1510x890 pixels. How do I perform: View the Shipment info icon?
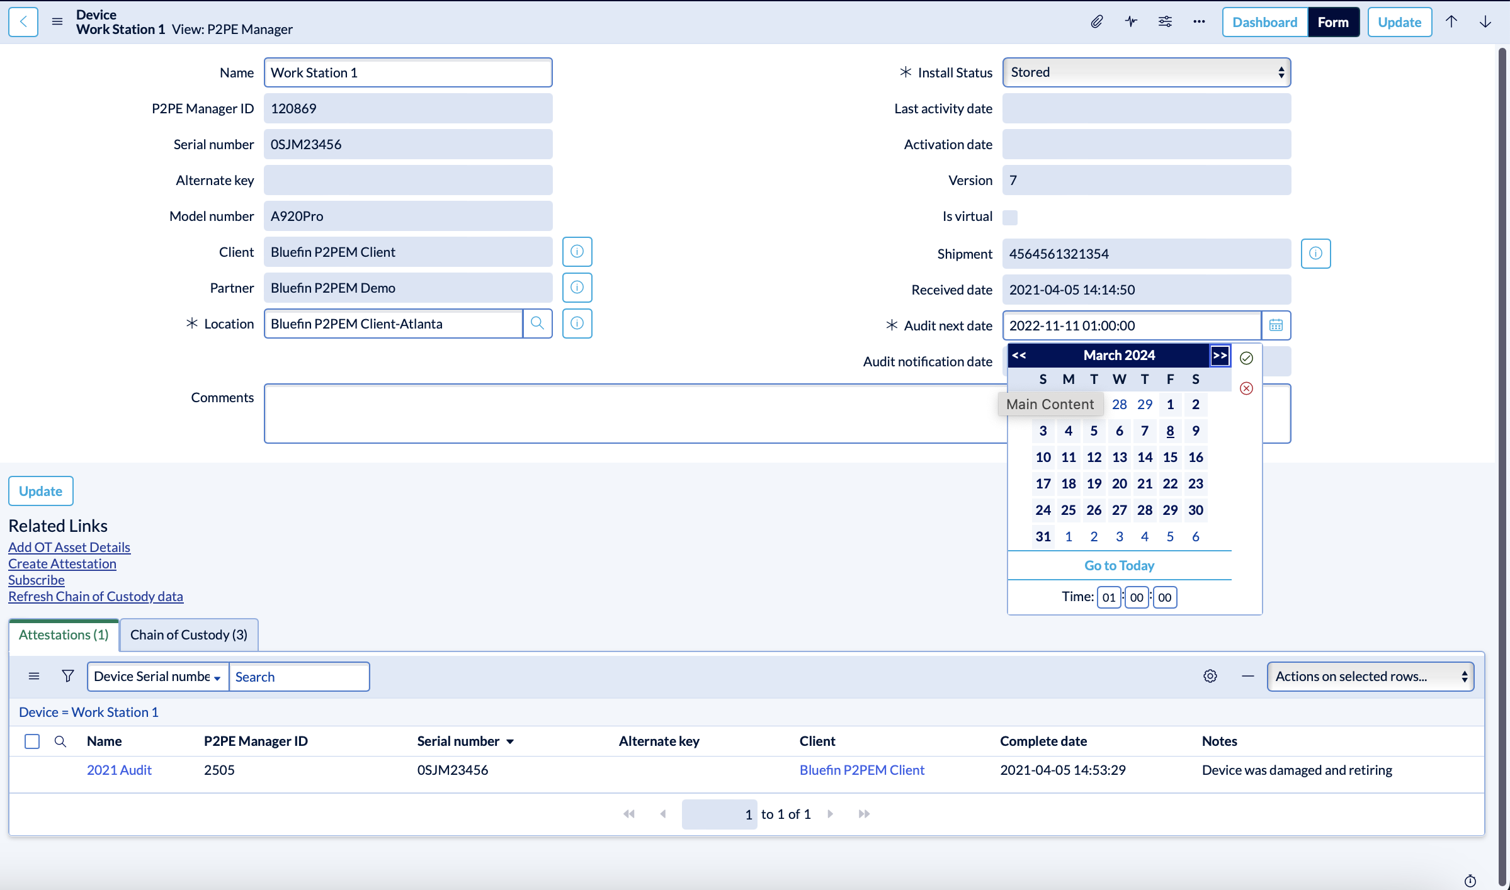click(1315, 254)
